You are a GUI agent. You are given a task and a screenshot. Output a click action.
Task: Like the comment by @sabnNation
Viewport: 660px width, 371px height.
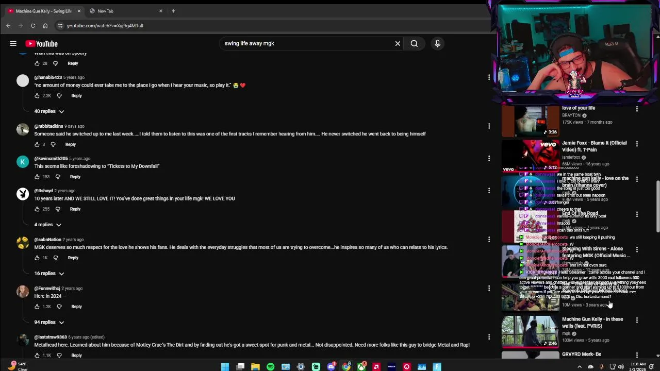coord(37,258)
